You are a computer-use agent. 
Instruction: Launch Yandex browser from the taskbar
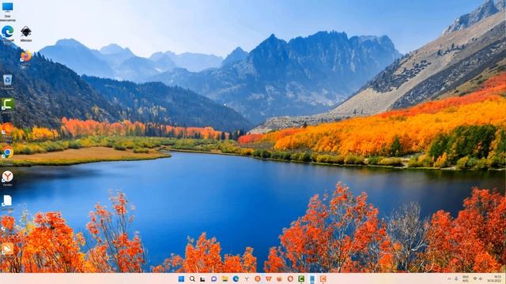pos(247,278)
